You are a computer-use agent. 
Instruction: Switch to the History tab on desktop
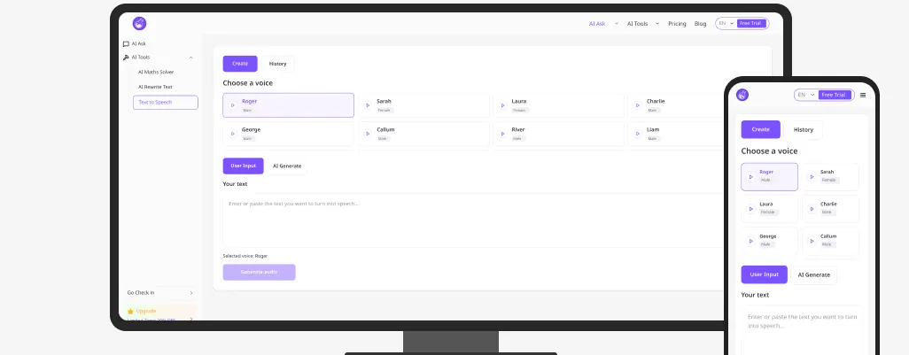pyautogui.click(x=277, y=64)
